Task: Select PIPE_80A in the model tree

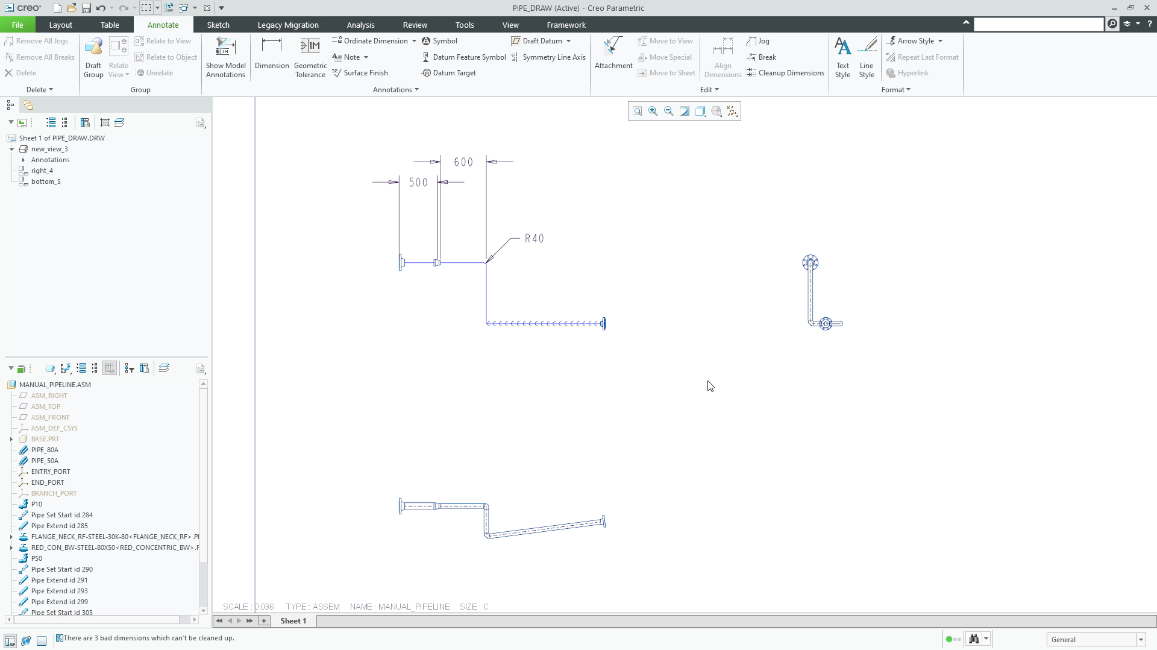Action: tap(45, 450)
